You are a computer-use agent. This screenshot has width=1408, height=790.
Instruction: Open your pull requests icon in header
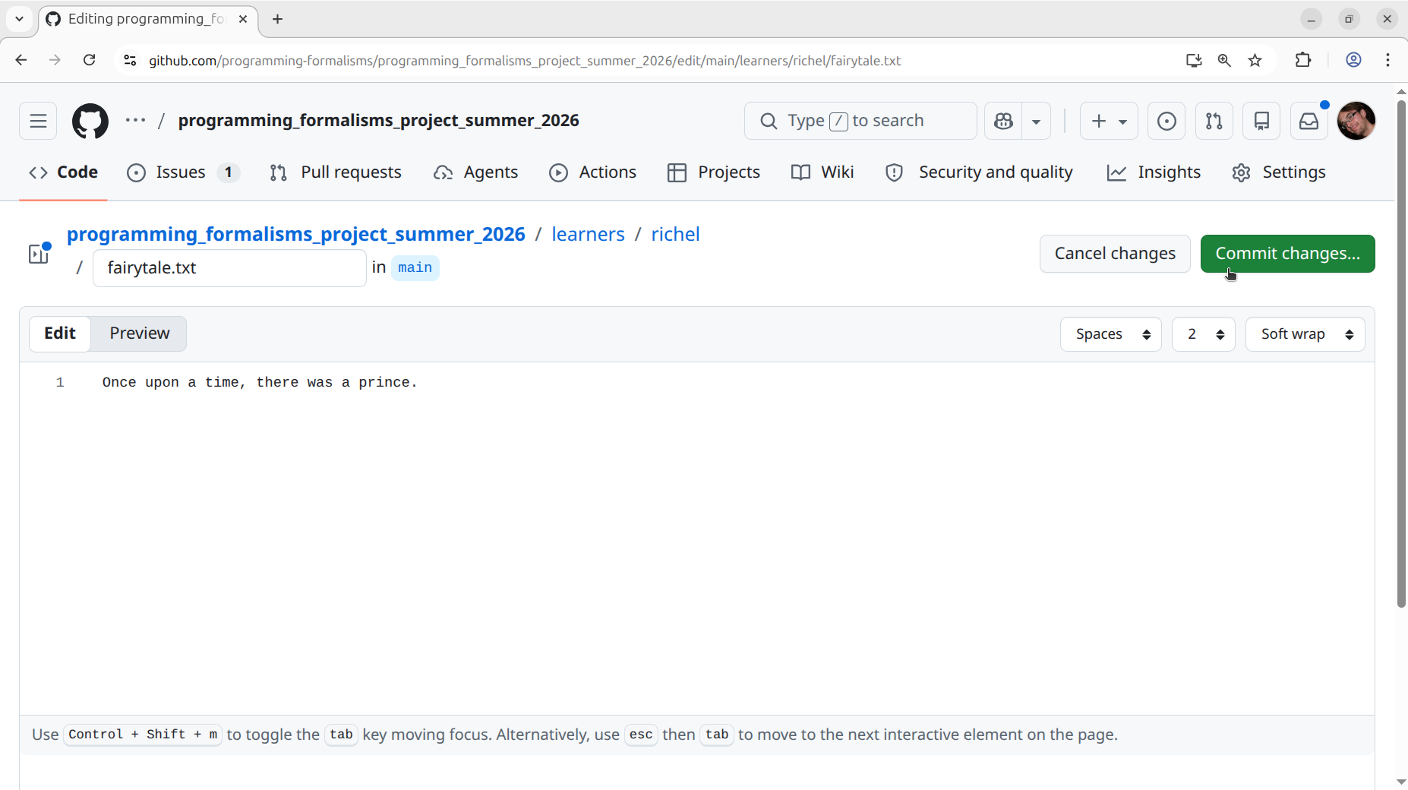pos(1214,121)
